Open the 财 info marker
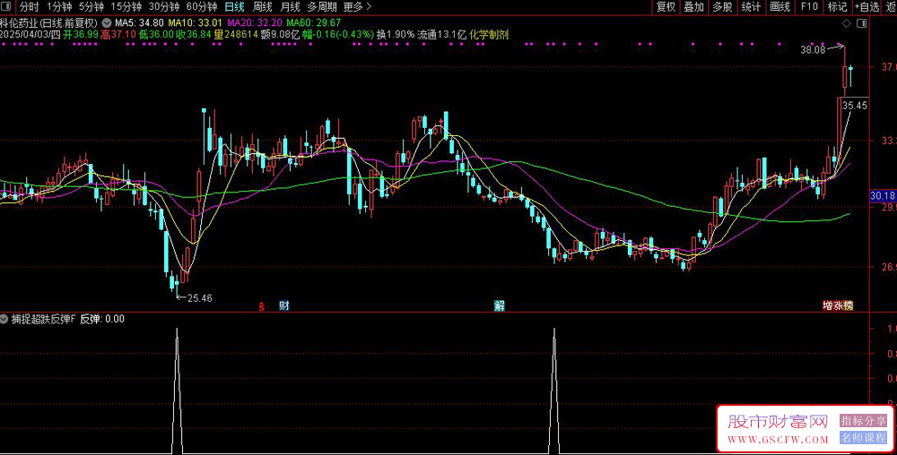The width and height of the screenshot is (897, 455). coord(283,305)
